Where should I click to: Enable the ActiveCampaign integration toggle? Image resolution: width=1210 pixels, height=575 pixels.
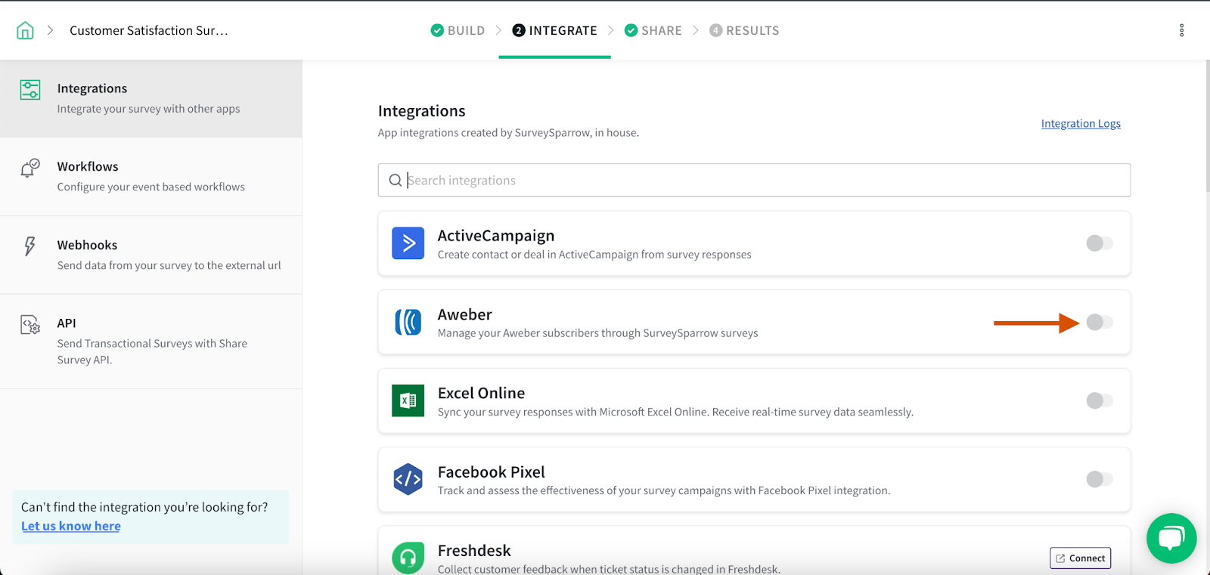coord(1100,243)
